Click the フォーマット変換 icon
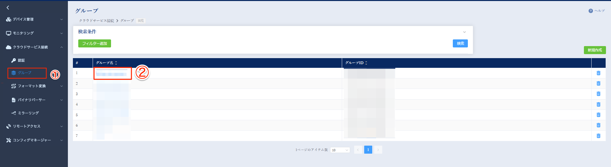Image resolution: width=611 pixels, height=167 pixels. pyautogui.click(x=14, y=86)
